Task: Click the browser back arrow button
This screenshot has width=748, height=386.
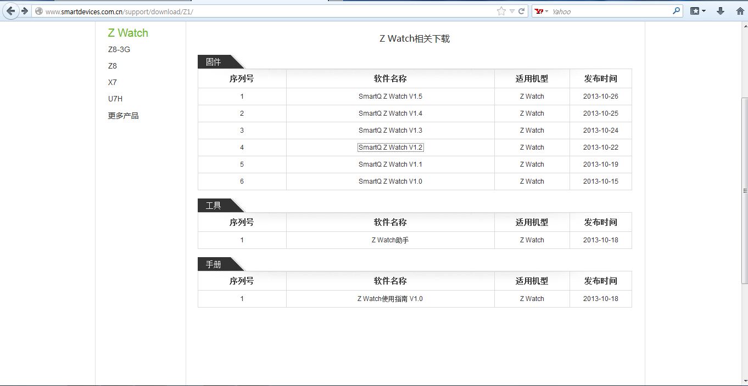Action: 10,11
